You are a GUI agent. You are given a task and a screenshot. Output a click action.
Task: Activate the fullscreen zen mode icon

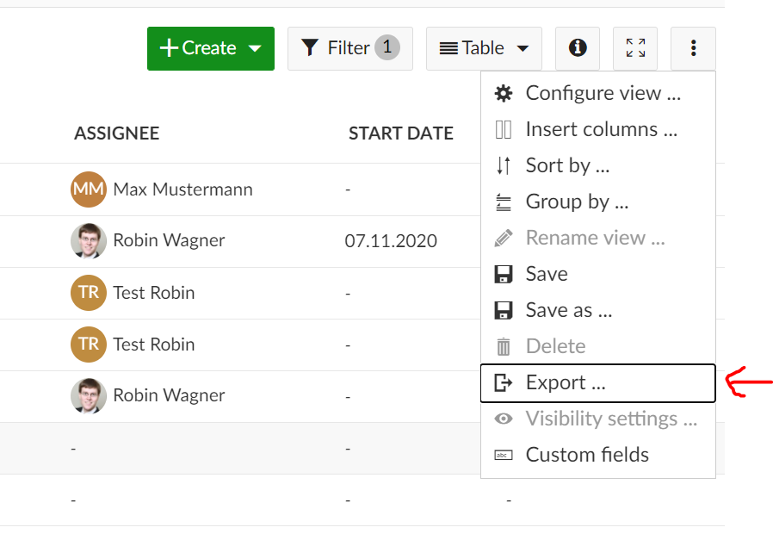[635, 48]
